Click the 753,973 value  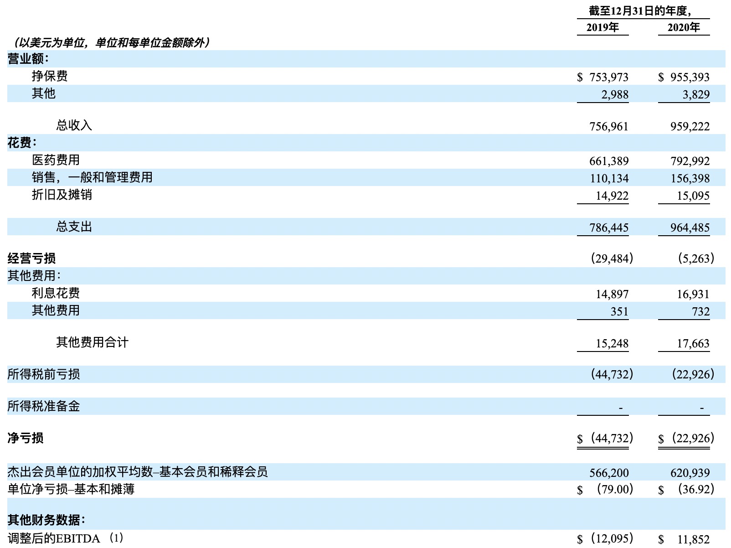[609, 77]
